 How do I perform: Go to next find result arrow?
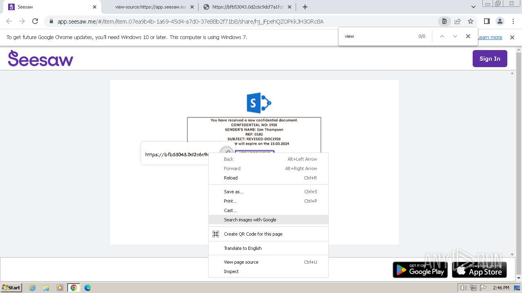pyautogui.click(x=455, y=36)
